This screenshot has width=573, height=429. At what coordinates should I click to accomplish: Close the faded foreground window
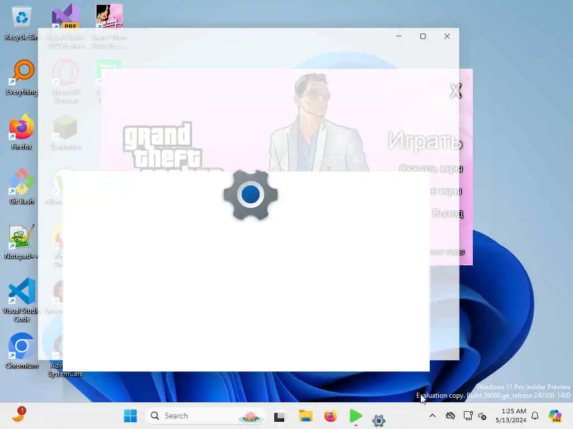[x=447, y=36]
